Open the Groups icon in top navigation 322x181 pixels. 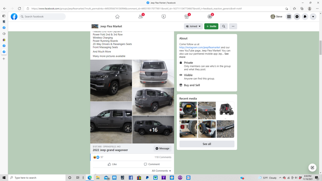coord(210,16)
